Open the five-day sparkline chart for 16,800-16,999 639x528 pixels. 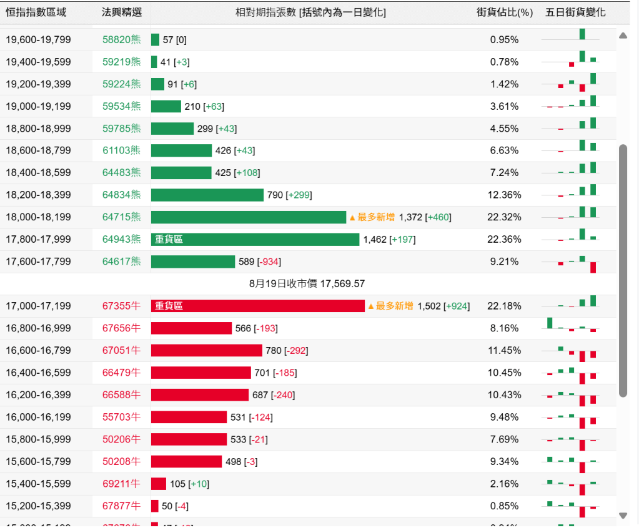click(x=572, y=328)
